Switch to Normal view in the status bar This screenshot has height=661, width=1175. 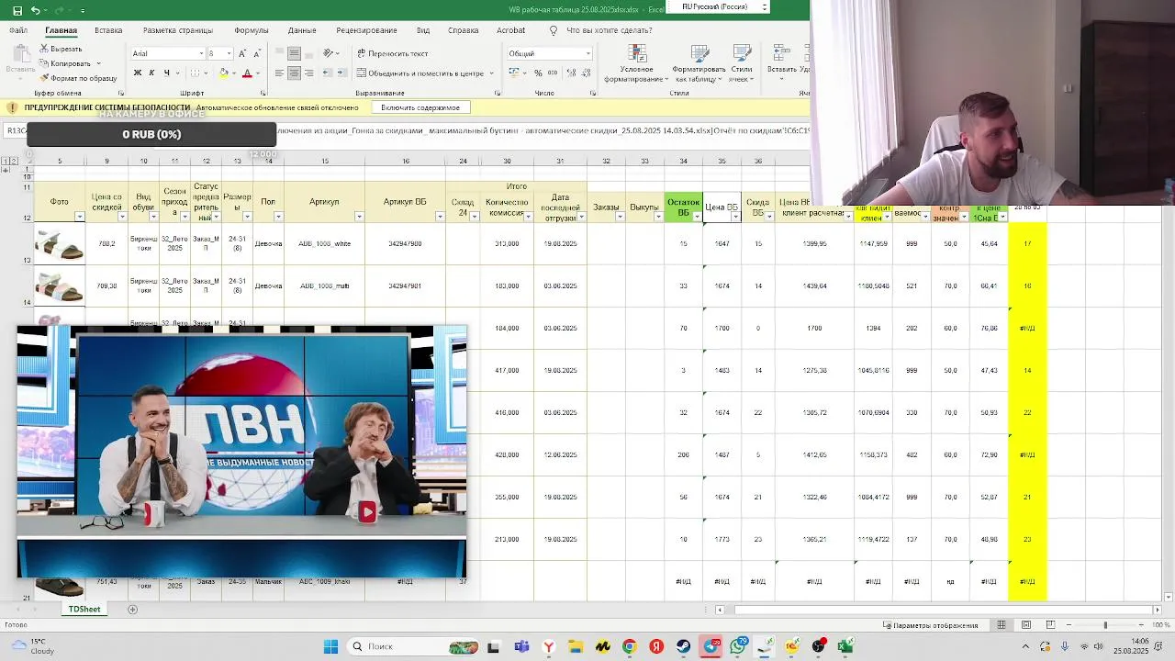point(1002,625)
